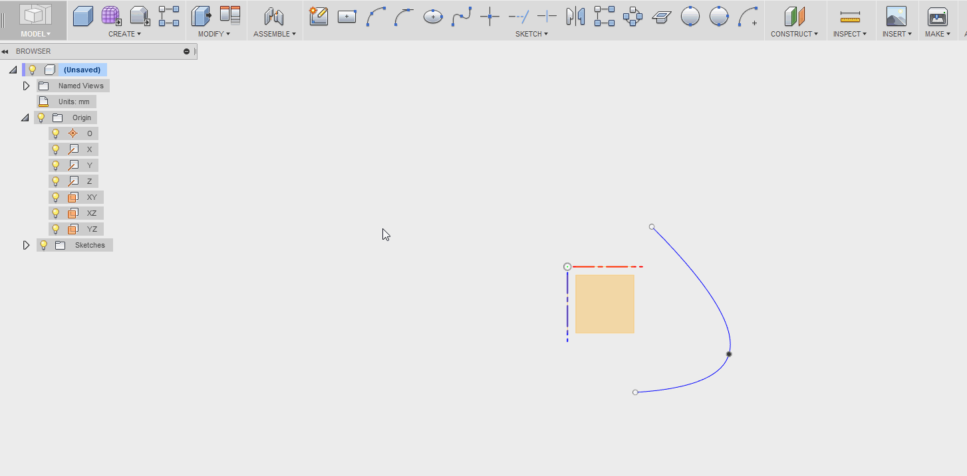Select the Circular Pattern sketch tool
The height and width of the screenshot is (476, 967).
[x=632, y=16]
